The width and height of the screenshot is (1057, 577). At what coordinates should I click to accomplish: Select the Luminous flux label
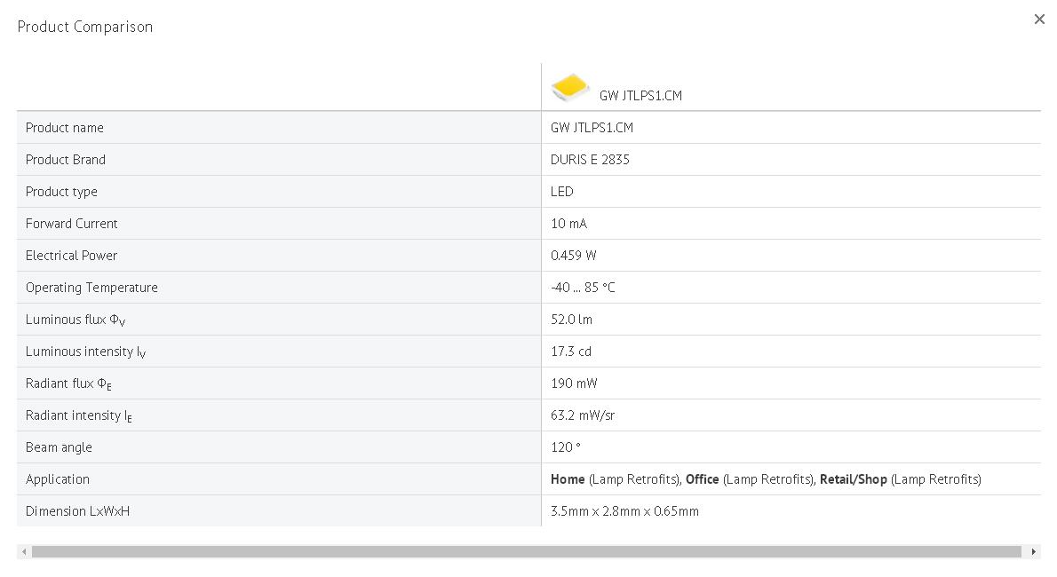coord(75,320)
